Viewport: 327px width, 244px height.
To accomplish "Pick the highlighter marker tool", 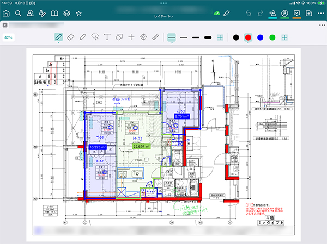I will point(83,37).
